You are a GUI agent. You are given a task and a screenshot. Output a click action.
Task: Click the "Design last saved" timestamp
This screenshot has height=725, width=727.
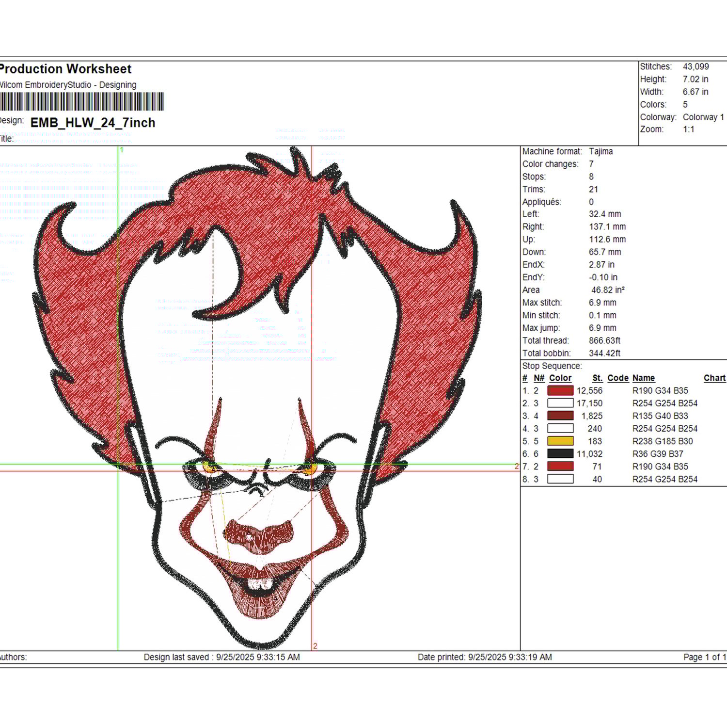point(222,657)
